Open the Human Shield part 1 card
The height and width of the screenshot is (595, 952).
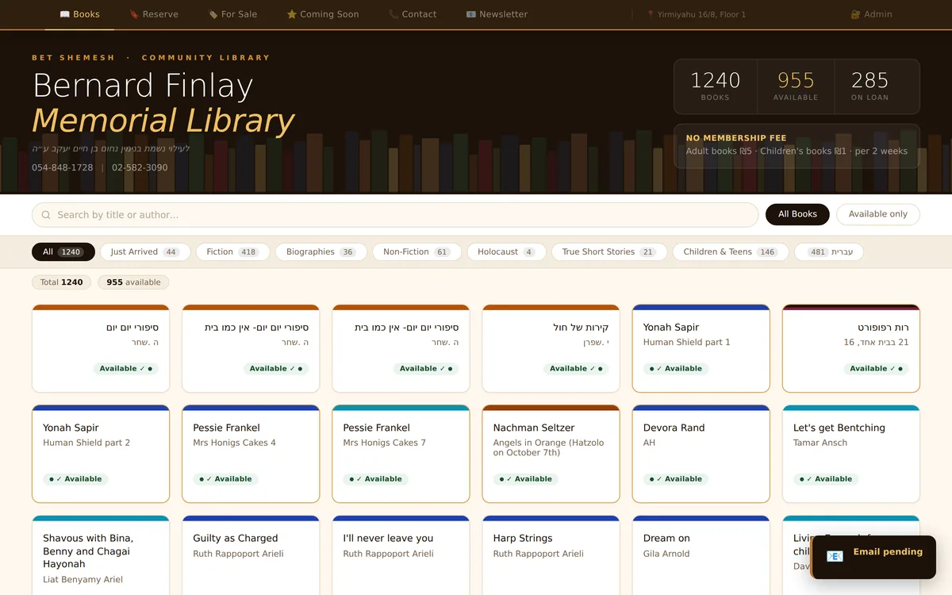click(701, 348)
